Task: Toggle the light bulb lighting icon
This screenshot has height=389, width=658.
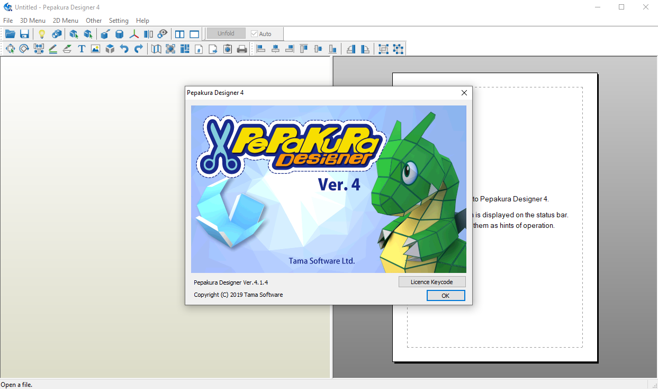Action: pyautogui.click(x=41, y=34)
